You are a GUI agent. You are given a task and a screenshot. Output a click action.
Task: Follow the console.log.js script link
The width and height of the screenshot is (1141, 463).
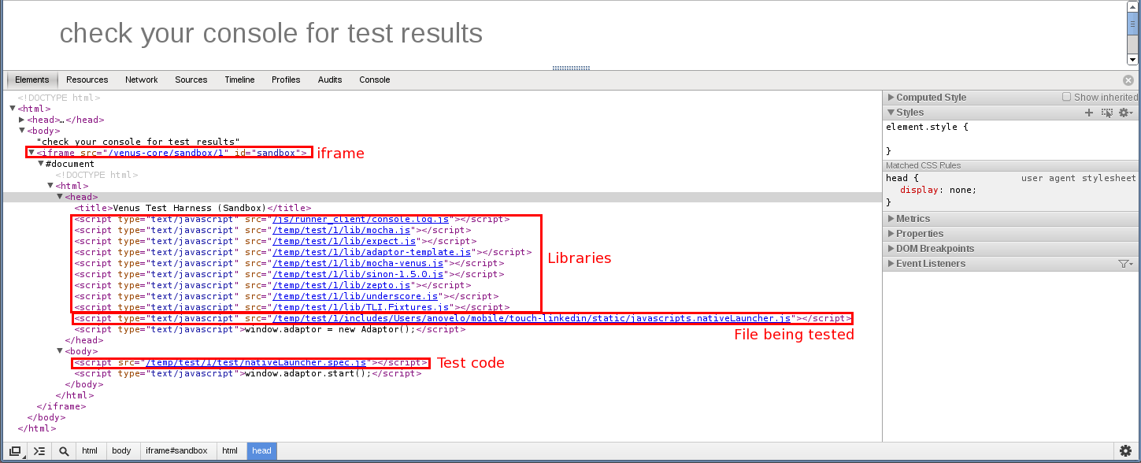pos(361,219)
